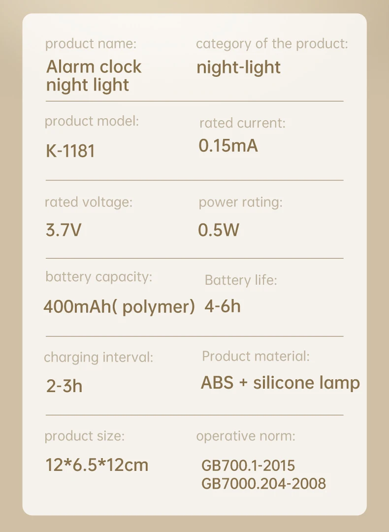The image size is (389, 532).
Task: Click the 'battery capacity:' label
Action: pos(98,277)
